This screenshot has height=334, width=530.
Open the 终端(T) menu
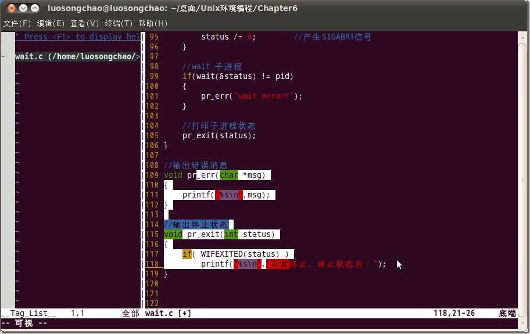(119, 23)
